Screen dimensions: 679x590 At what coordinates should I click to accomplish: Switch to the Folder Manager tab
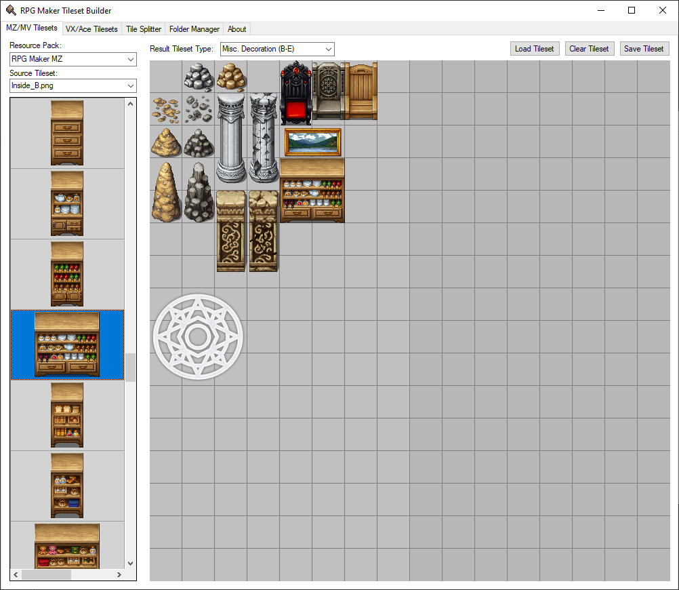tap(194, 29)
